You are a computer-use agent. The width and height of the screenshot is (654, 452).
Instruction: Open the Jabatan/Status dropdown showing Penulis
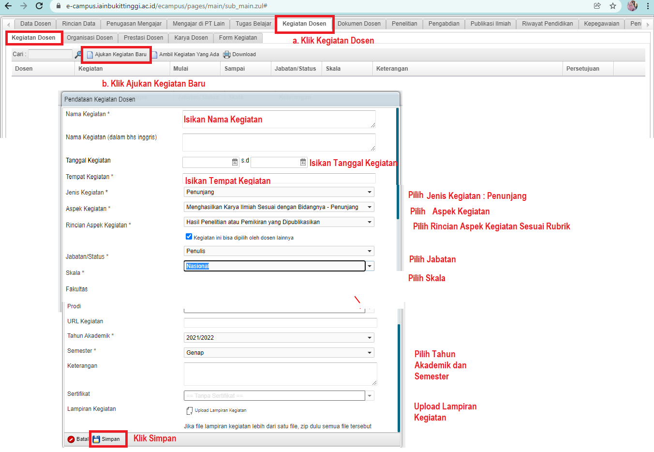(370, 251)
